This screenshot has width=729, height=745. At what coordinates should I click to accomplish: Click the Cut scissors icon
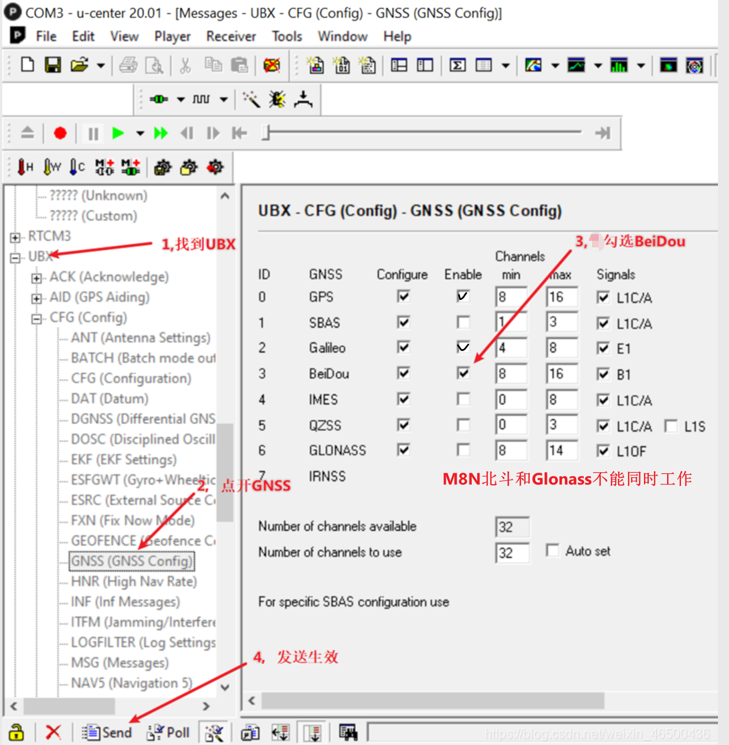tap(185, 65)
